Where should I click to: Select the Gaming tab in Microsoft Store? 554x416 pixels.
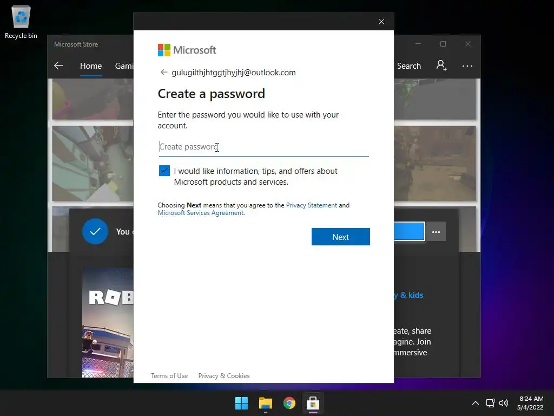[124, 66]
